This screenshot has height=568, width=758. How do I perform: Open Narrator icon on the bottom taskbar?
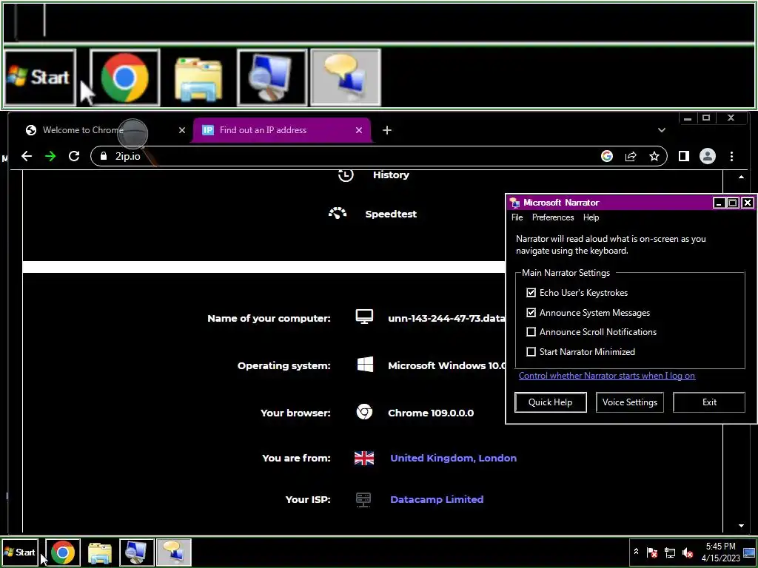click(174, 552)
